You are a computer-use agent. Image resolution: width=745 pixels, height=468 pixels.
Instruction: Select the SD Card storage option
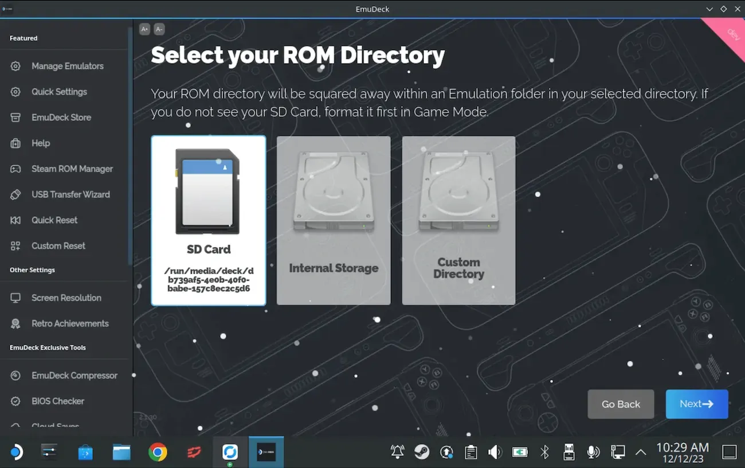click(x=209, y=220)
